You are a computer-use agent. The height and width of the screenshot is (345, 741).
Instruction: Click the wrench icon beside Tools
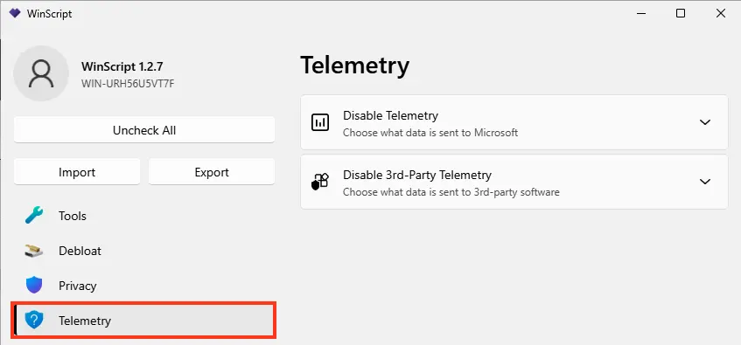(34, 216)
